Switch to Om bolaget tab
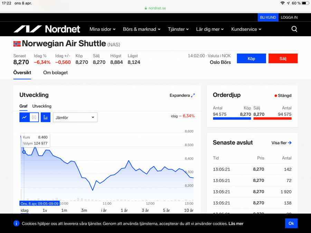Viewport: 311px width, 233px height. pos(55,72)
